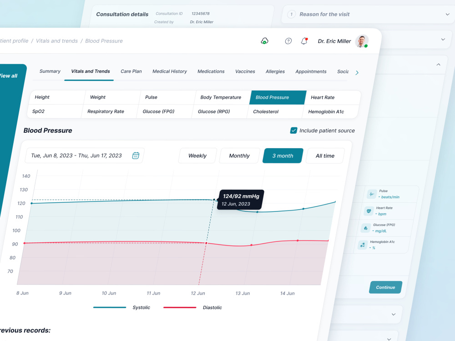This screenshot has height=341, width=455.
Task: Click the cloud sync status icon
Action: point(264,41)
